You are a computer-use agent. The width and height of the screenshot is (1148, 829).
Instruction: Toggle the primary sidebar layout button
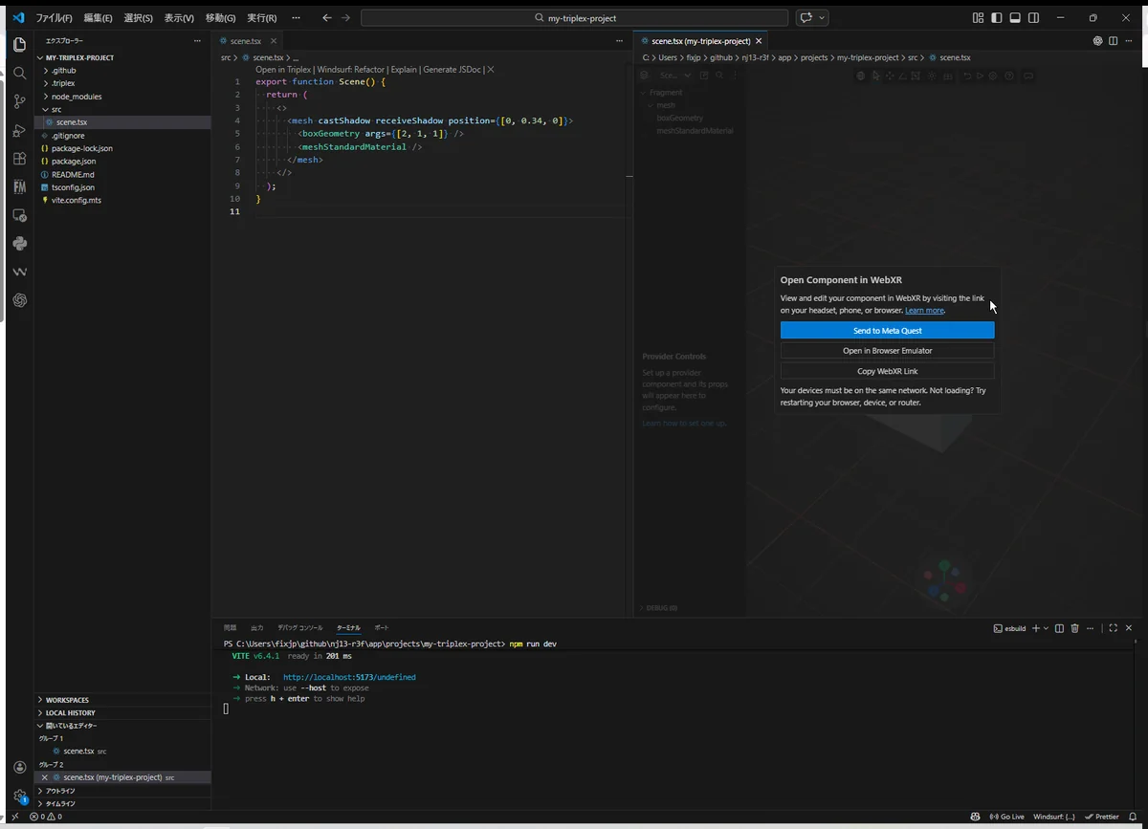996,18
